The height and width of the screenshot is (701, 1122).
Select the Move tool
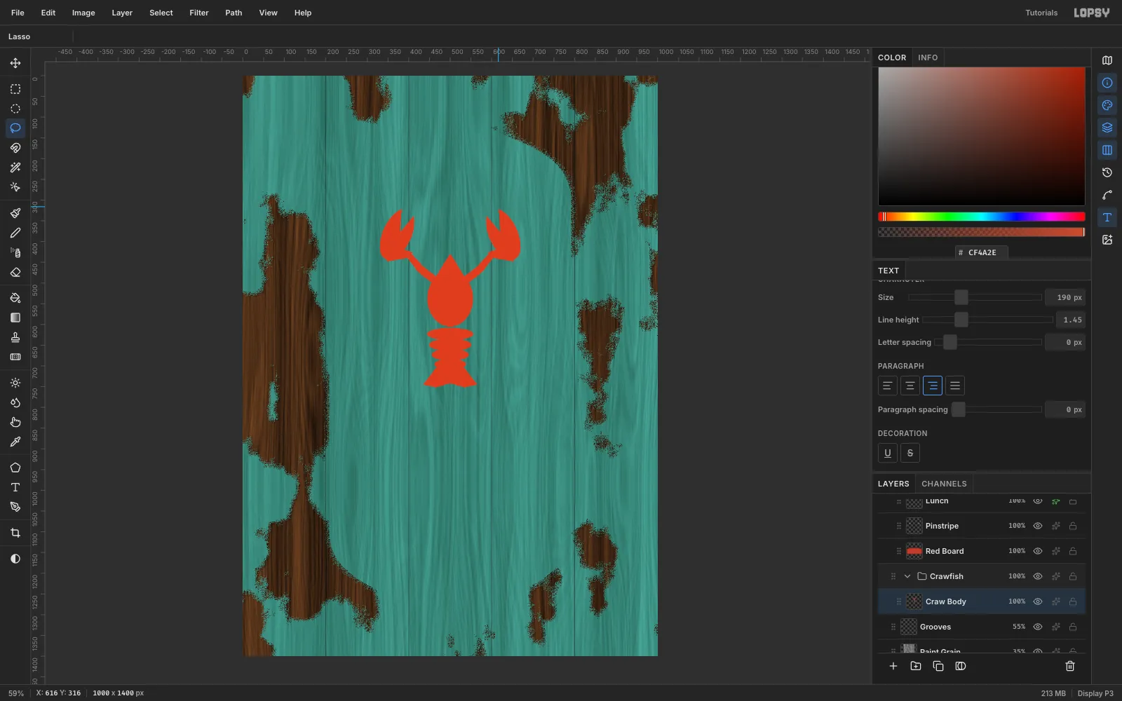click(x=15, y=63)
